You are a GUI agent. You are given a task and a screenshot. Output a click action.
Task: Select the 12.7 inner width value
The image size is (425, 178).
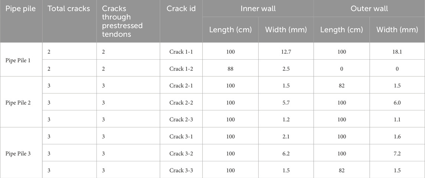[x=286, y=52]
